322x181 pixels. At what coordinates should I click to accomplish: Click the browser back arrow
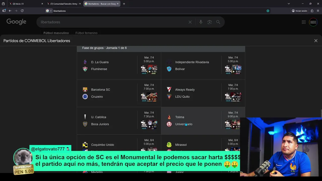(10, 11)
